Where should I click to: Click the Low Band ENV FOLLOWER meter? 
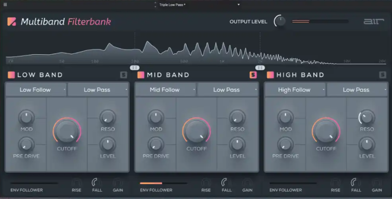(34, 183)
